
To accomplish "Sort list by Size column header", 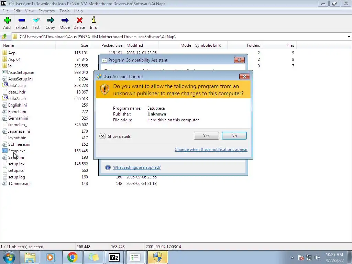I will (x=73, y=45).
